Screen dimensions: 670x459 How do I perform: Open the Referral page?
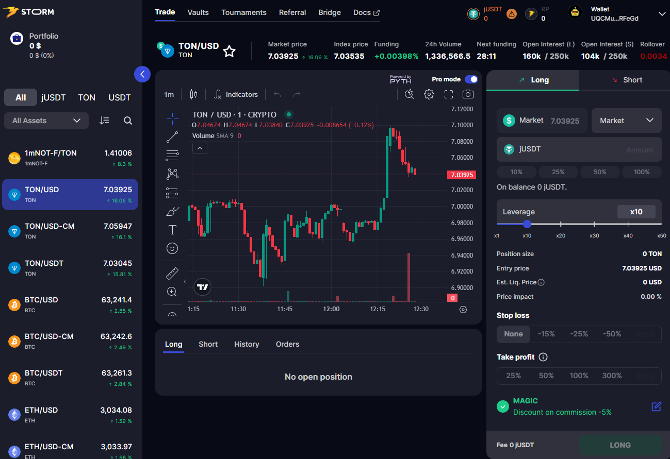pyautogui.click(x=292, y=12)
